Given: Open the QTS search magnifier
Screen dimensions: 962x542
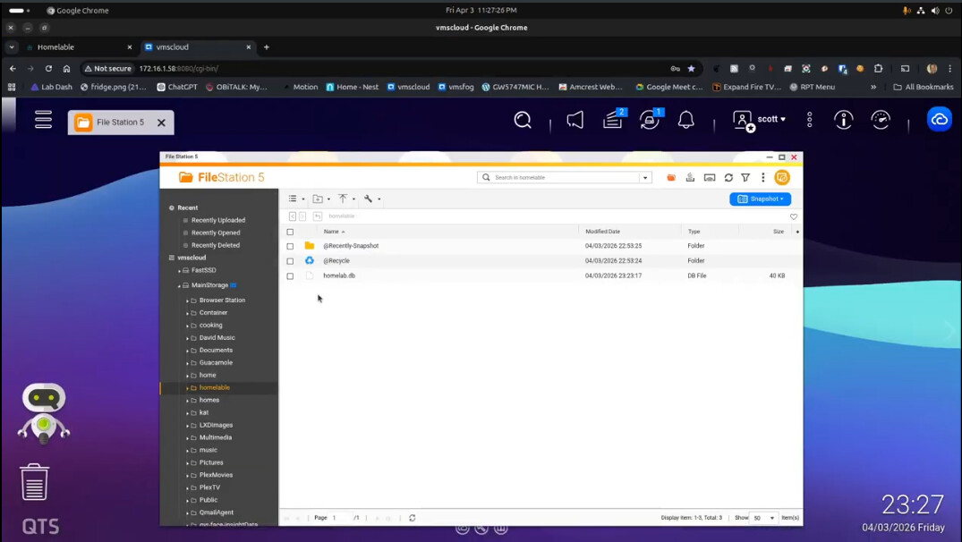Looking at the screenshot, I should (523, 120).
